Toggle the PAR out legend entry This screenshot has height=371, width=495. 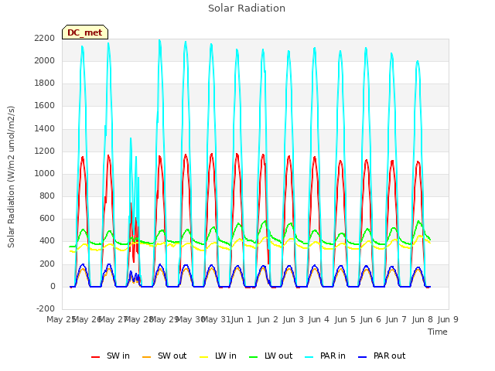point(381,356)
